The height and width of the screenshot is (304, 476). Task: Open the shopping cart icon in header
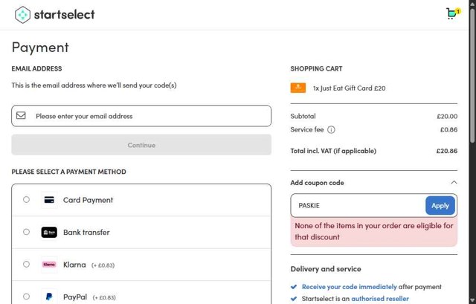point(453,13)
